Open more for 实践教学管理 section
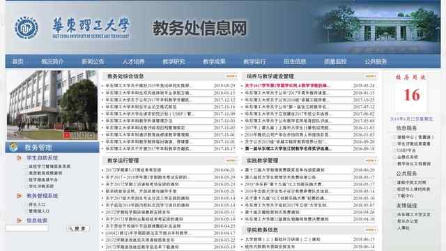 pyautogui.click(x=370, y=160)
